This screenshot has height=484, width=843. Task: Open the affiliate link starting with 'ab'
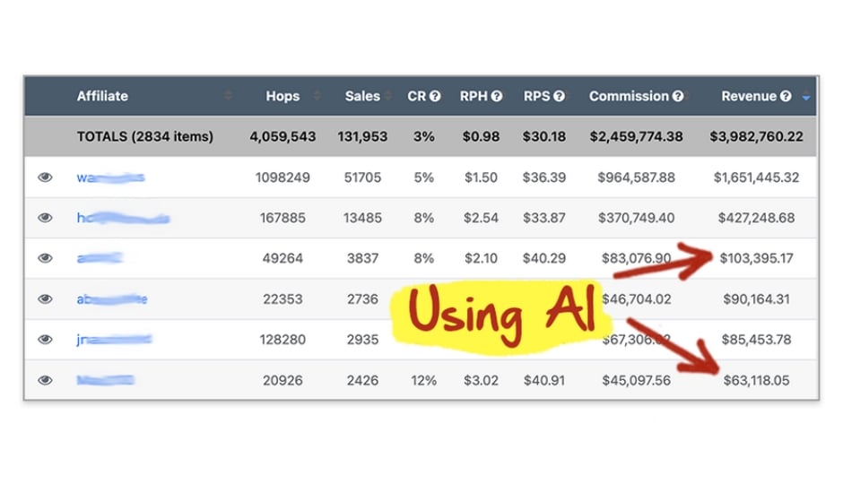112,298
